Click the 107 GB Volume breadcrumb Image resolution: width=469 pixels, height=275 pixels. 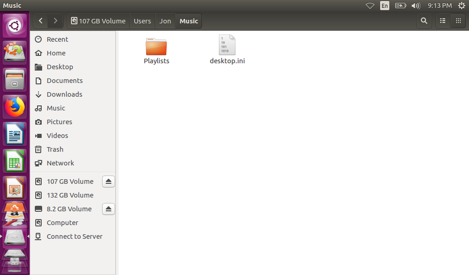point(98,21)
